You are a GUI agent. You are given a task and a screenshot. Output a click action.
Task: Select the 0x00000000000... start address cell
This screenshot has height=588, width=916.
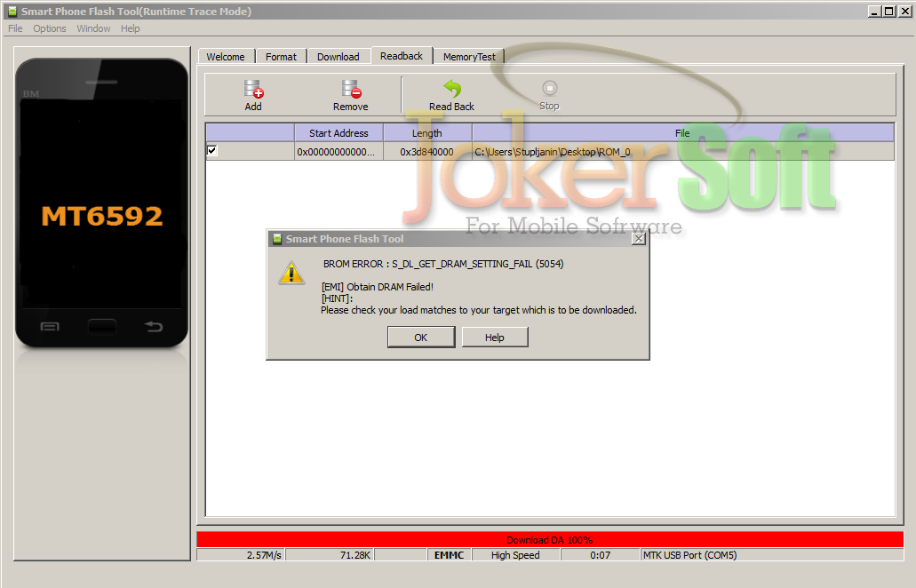(339, 152)
